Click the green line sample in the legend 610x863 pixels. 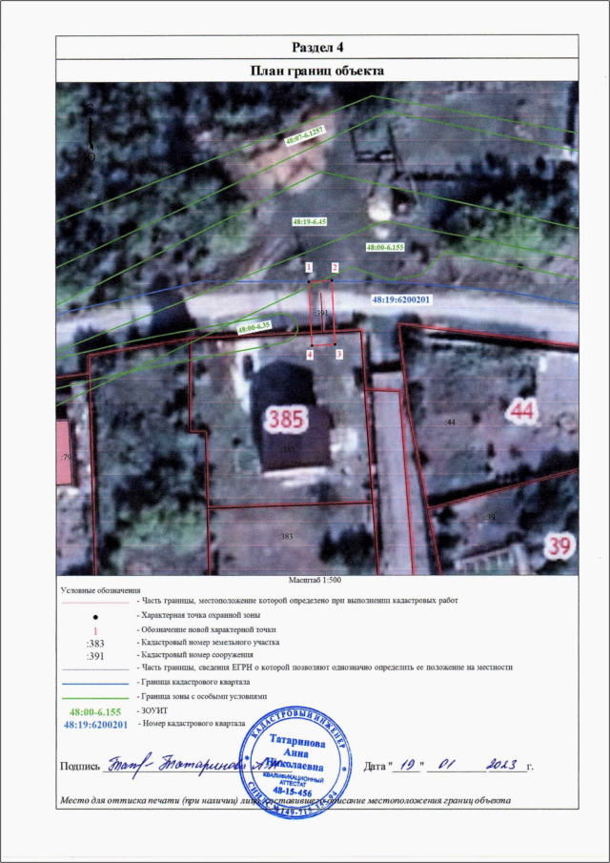[93, 697]
